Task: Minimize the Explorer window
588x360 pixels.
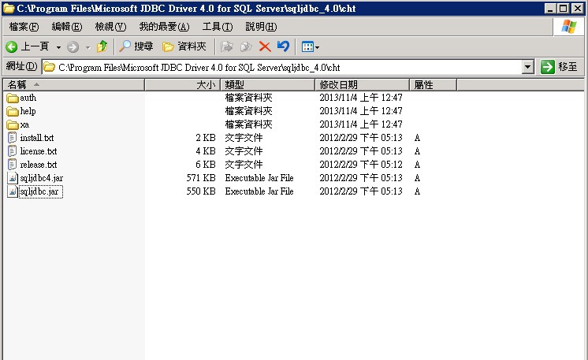Action: [x=550, y=8]
